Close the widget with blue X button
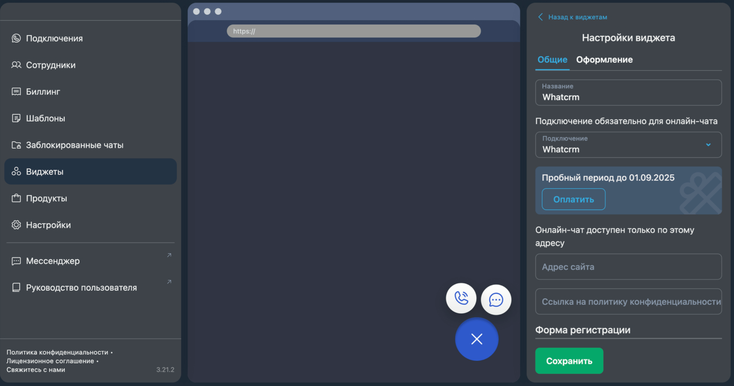 [x=476, y=339]
